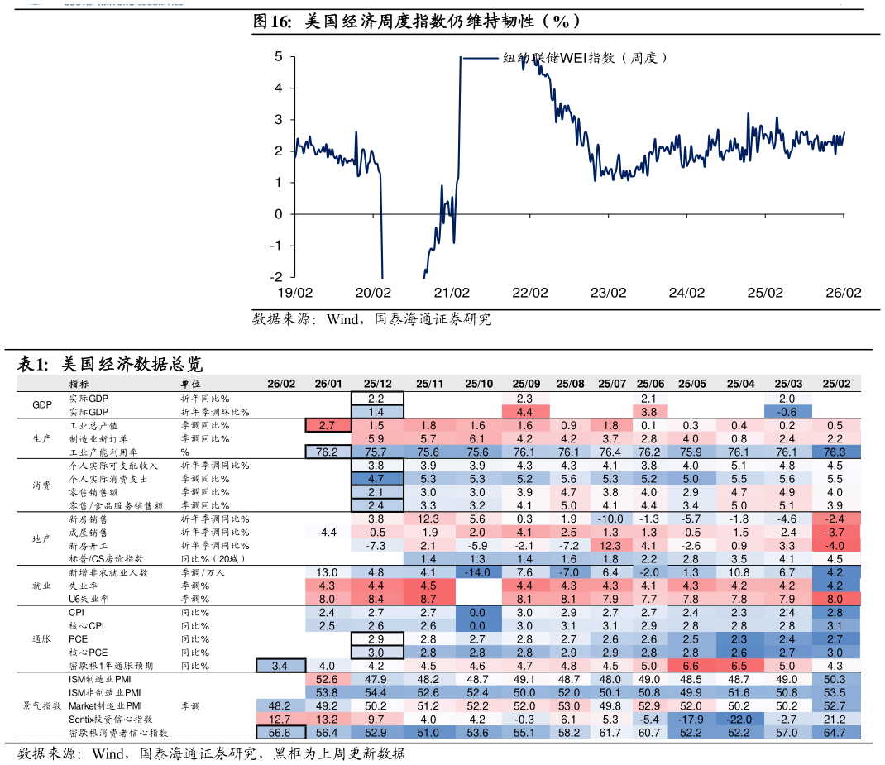Click the 实际GDP indicator row
This screenshot has width=885, height=765.
(91, 398)
